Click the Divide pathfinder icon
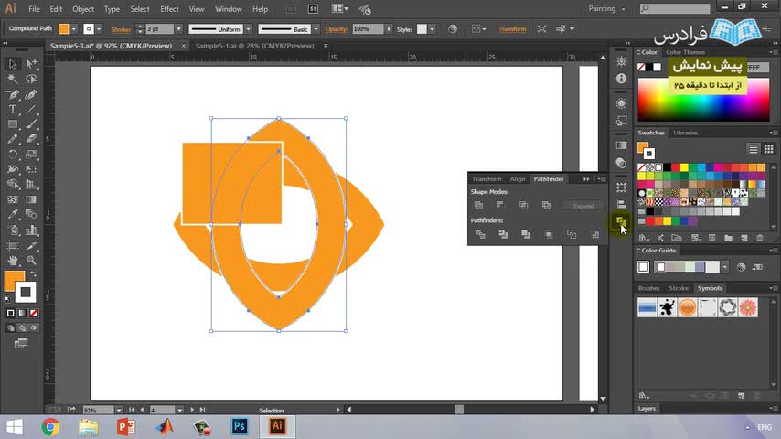The image size is (781, 439). [x=480, y=235]
